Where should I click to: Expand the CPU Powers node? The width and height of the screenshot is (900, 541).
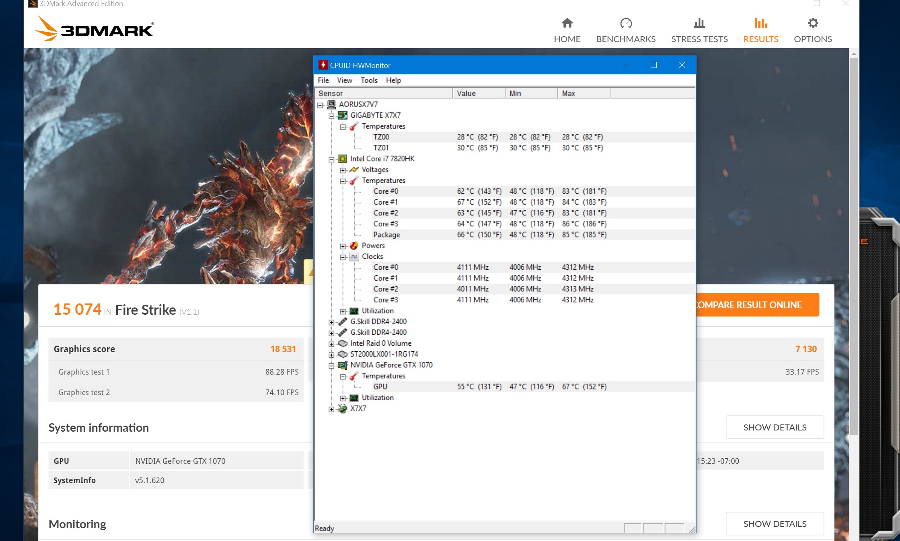tap(343, 246)
